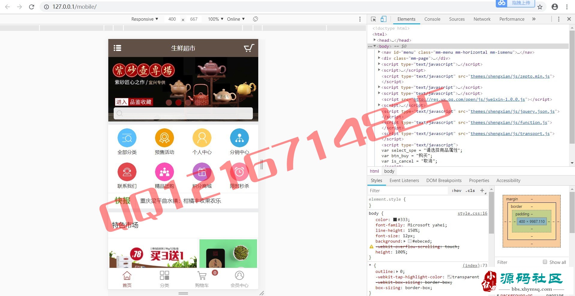Image resolution: width=575 pixels, height=296 pixels.
Task: Switch to the Network tab
Action: click(482, 19)
